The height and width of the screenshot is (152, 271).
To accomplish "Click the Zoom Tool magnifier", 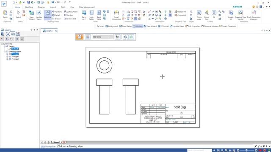I will click(207, 15).
